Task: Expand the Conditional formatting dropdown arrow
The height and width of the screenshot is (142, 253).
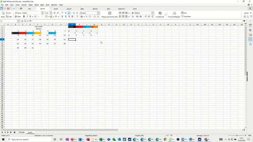Action: point(165,15)
